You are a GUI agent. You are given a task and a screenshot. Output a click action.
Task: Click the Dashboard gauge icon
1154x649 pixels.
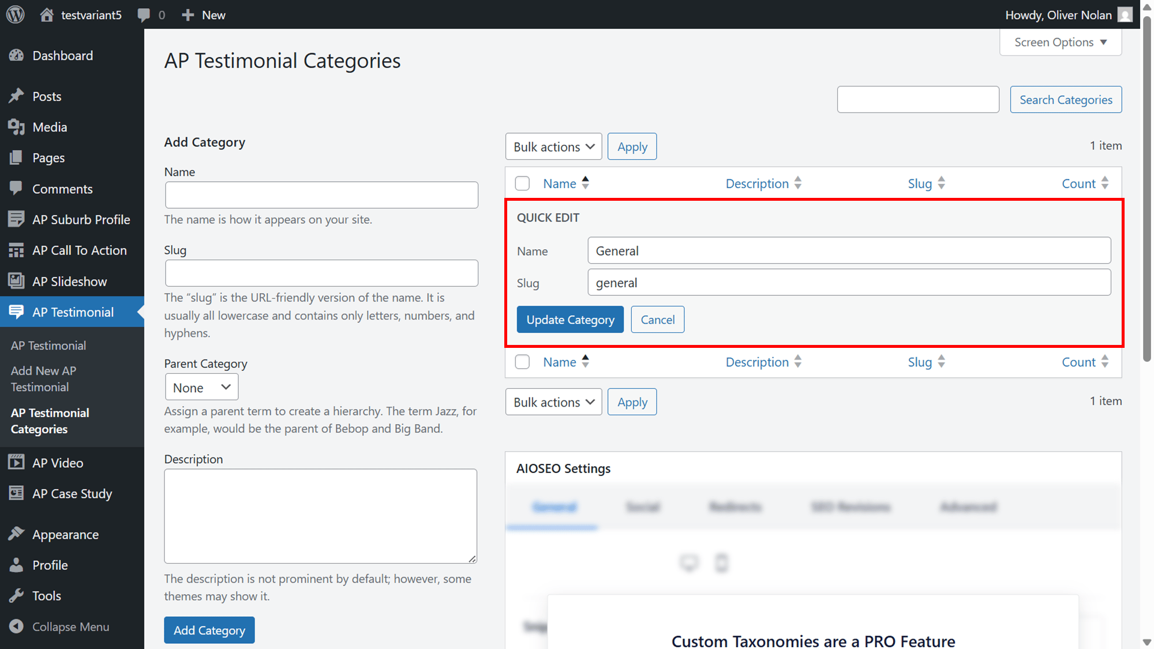(16, 55)
